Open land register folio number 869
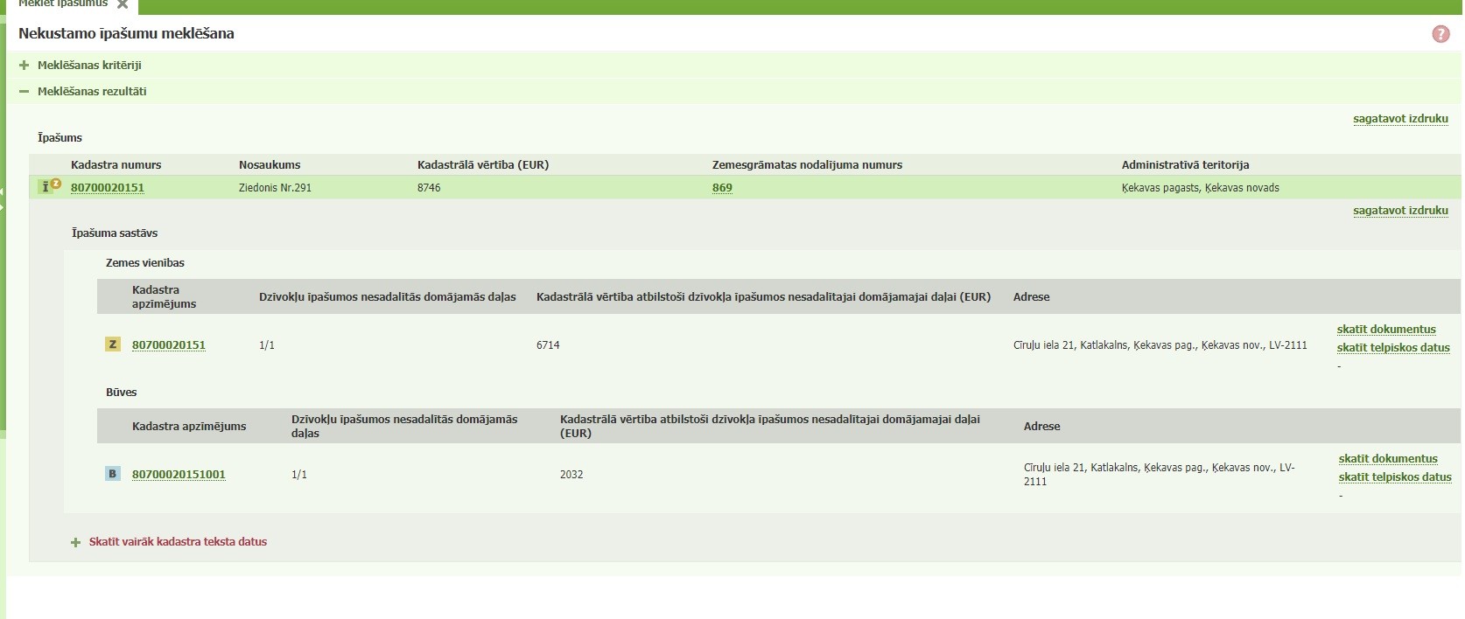Screen dimensions: 1465x619 (x=722, y=188)
